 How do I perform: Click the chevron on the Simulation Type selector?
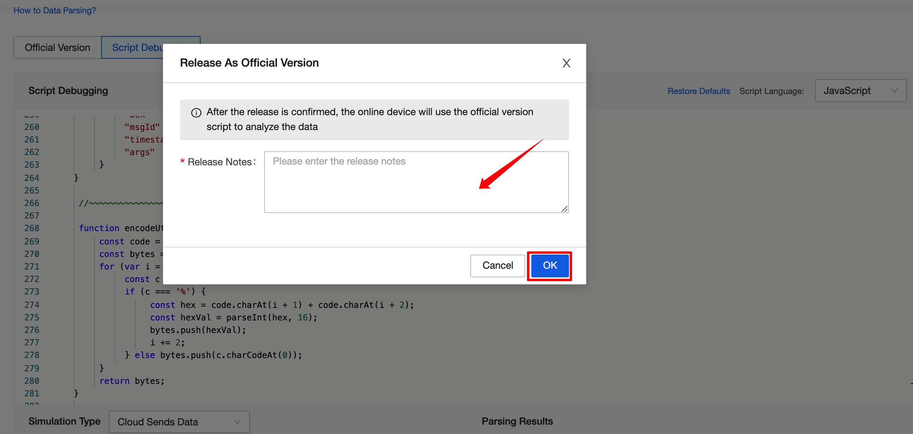tap(237, 422)
